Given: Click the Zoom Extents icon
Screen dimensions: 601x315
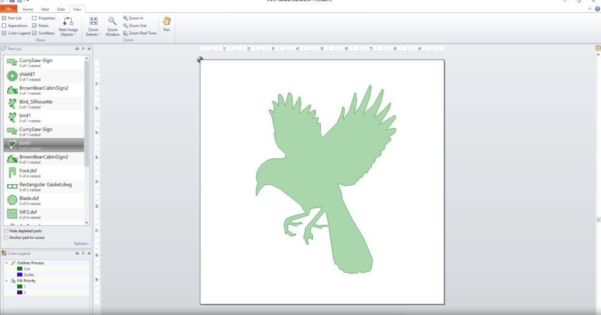Looking at the screenshot, I should tap(93, 21).
